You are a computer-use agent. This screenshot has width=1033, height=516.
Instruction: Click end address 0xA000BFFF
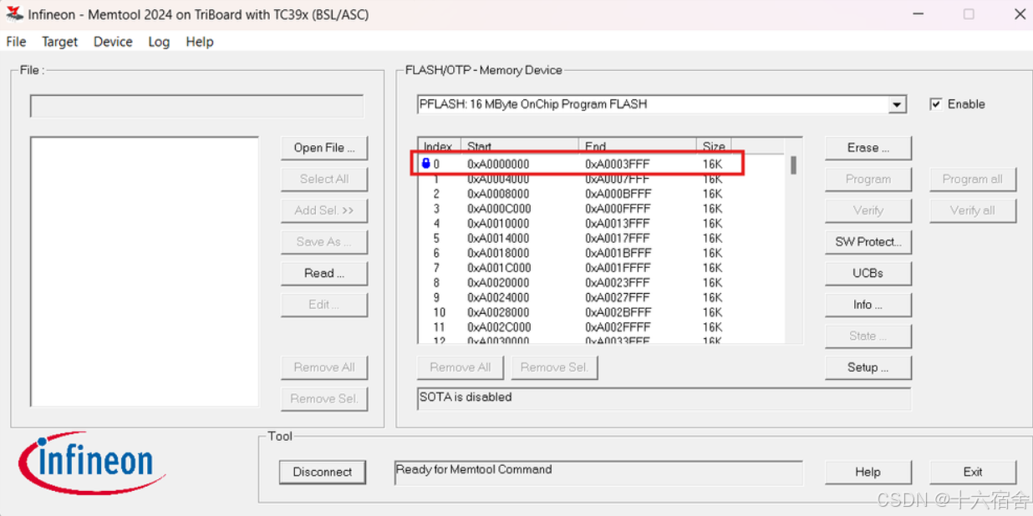pyautogui.click(x=618, y=194)
